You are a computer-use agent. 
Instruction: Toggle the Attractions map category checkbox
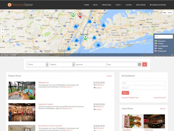pos(155,41)
